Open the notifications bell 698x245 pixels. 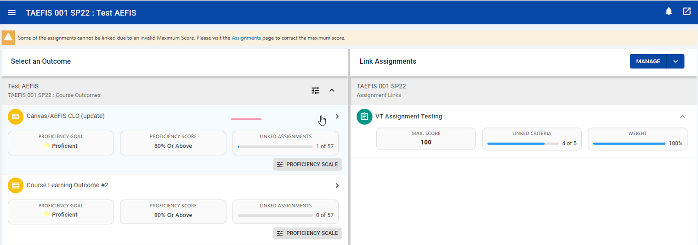coord(669,11)
